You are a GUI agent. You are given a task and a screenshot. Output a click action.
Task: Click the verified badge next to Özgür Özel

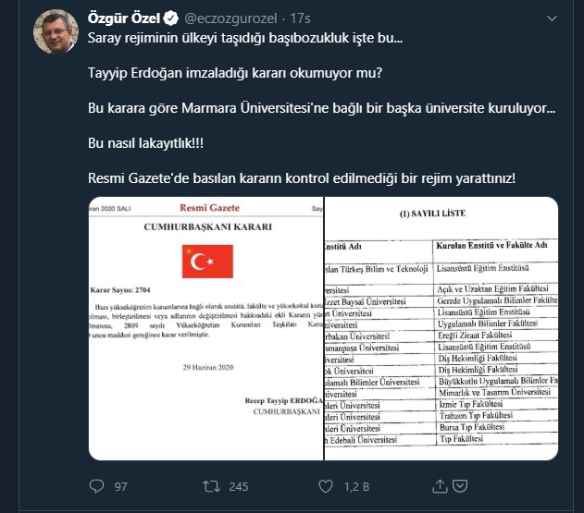(171, 18)
